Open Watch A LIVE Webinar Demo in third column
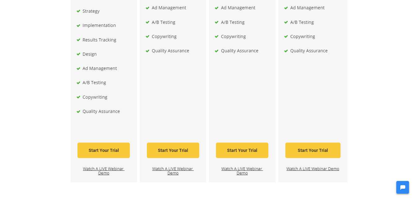The image size is (418, 202). click(242, 170)
